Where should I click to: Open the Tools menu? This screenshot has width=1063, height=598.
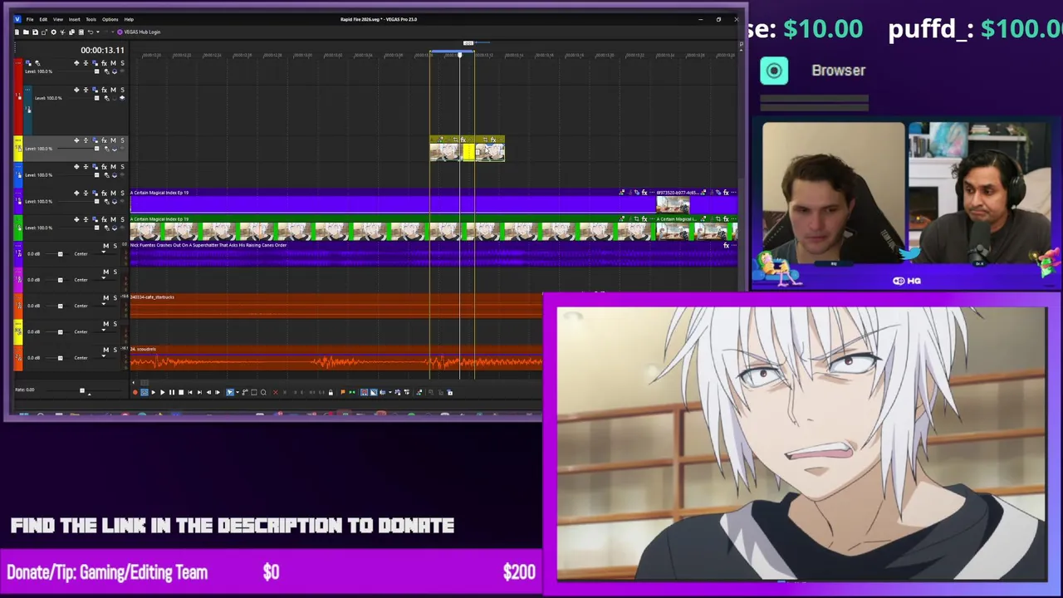pyautogui.click(x=91, y=19)
